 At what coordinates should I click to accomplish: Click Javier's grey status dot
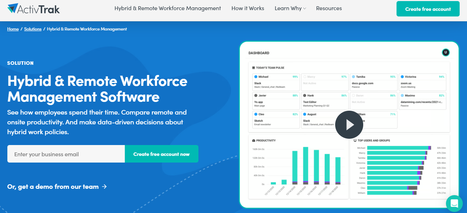256,95
